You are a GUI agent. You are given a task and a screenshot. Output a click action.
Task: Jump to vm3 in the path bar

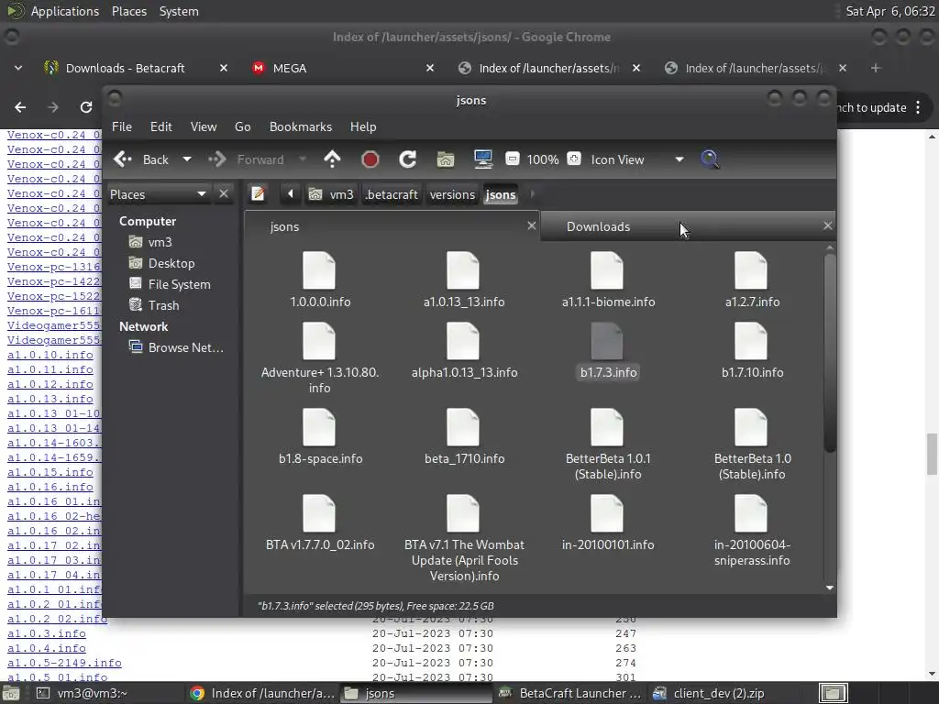[x=331, y=194]
